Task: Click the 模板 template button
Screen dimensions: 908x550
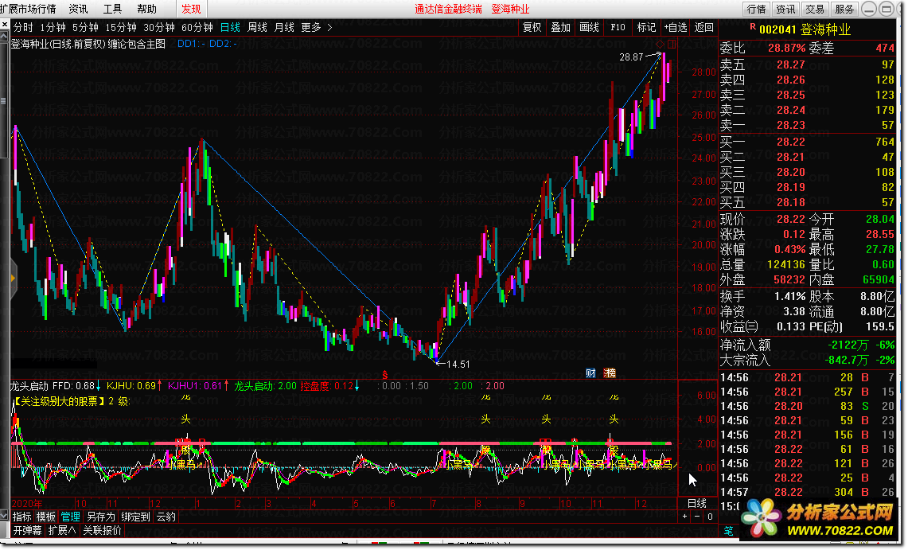Action: point(45,517)
